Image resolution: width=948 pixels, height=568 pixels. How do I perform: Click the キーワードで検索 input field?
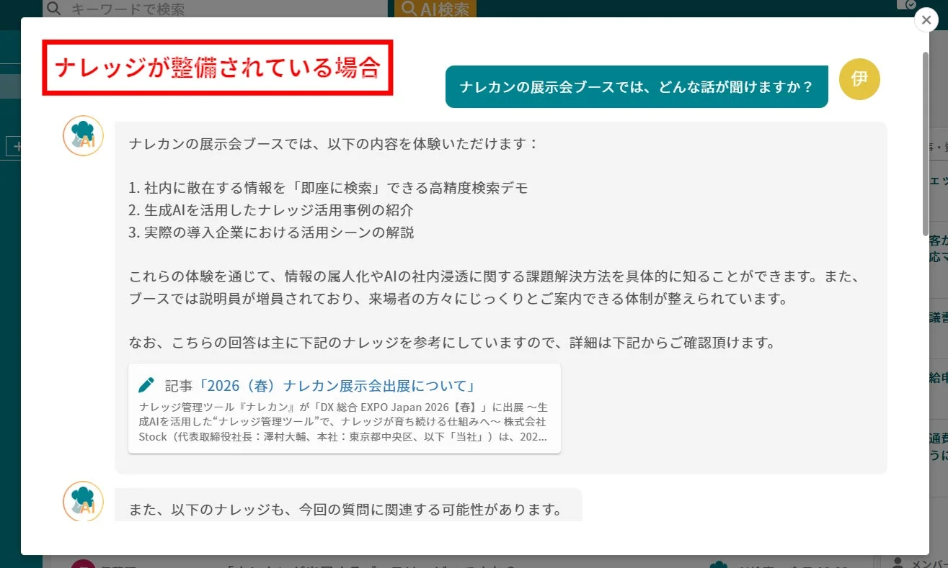click(216, 9)
